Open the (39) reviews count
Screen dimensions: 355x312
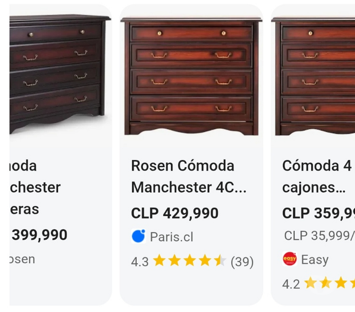(x=242, y=262)
